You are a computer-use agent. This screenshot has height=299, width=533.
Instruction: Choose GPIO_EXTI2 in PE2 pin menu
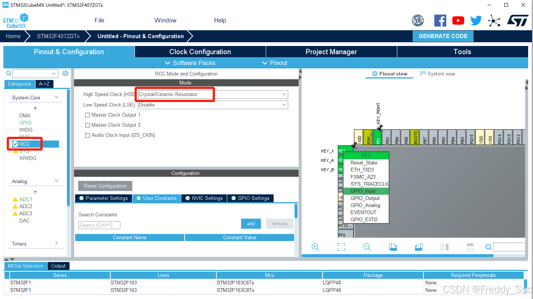click(x=366, y=220)
